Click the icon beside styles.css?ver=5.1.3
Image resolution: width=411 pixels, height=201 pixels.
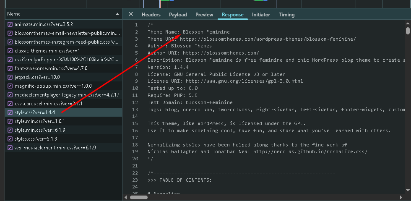(x=10, y=139)
